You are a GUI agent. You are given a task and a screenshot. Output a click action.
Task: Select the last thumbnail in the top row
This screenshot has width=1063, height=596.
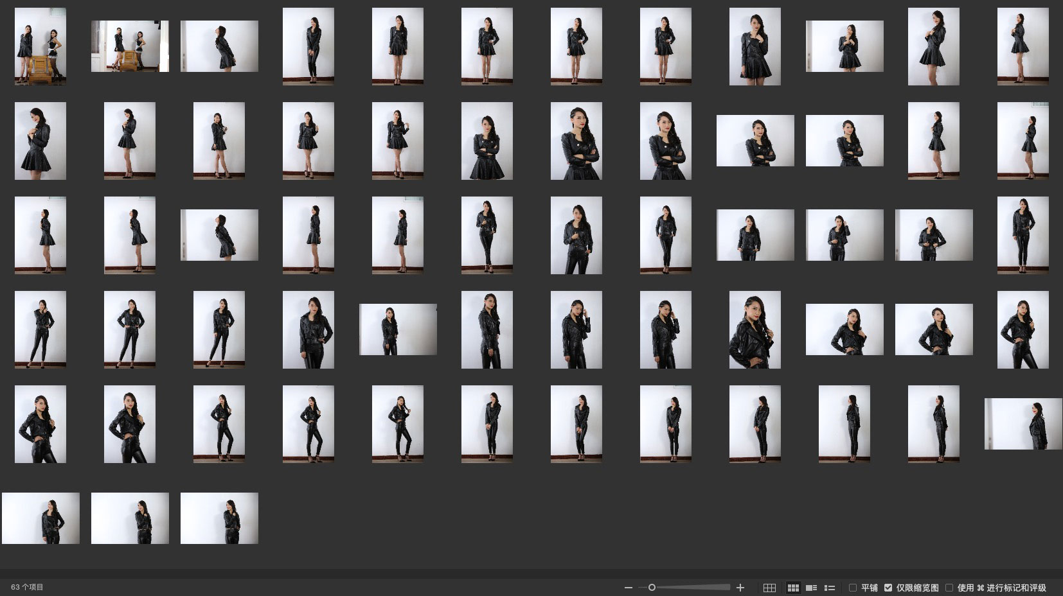[1023, 46]
